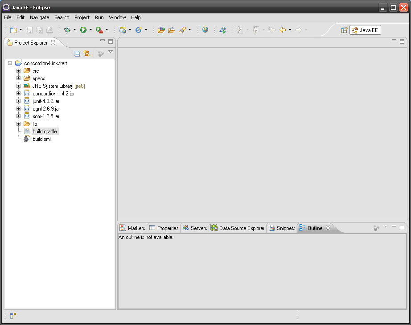Expand the src folder tree node
The height and width of the screenshot is (325, 411).
click(19, 71)
